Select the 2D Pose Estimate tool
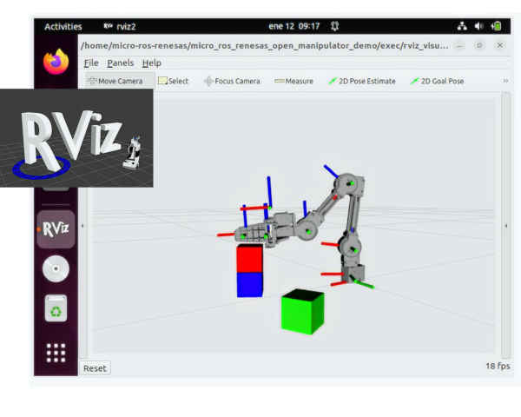This screenshot has height=417, width=521. (x=362, y=81)
